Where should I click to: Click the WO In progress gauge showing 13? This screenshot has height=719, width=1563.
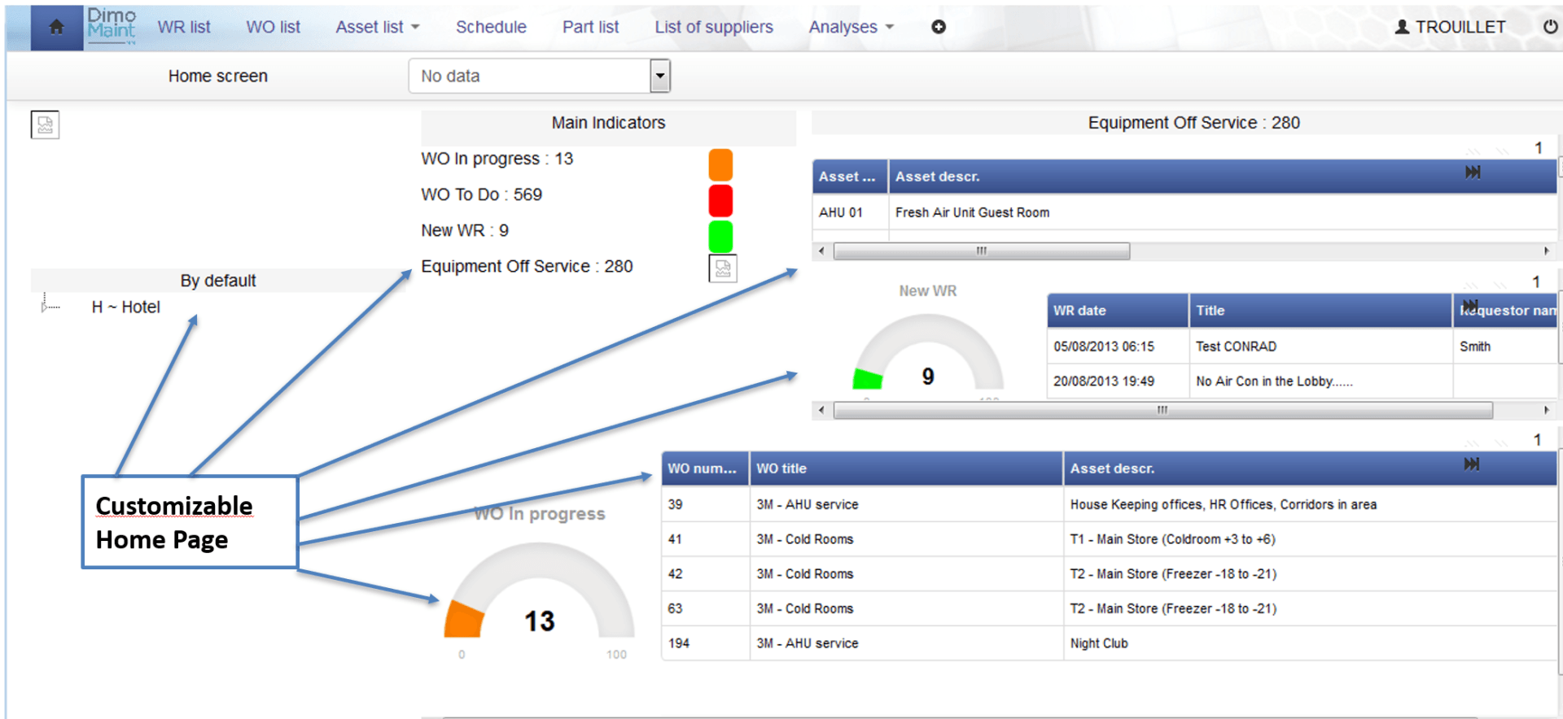click(539, 590)
